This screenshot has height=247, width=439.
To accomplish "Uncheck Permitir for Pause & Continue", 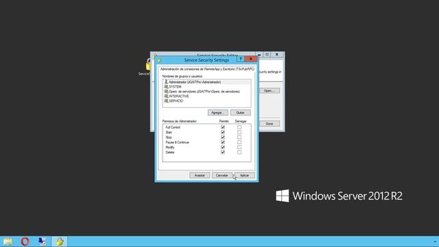I will pyautogui.click(x=223, y=142).
